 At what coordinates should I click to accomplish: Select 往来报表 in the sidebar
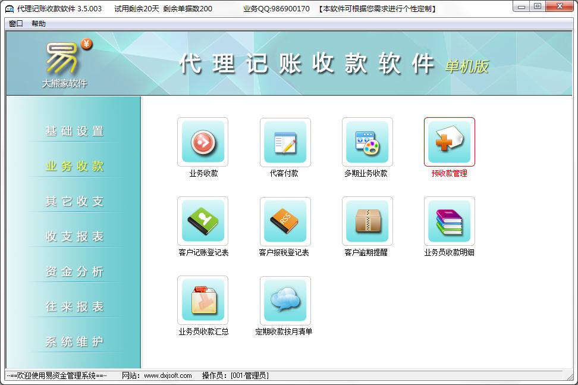tap(74, 306)
